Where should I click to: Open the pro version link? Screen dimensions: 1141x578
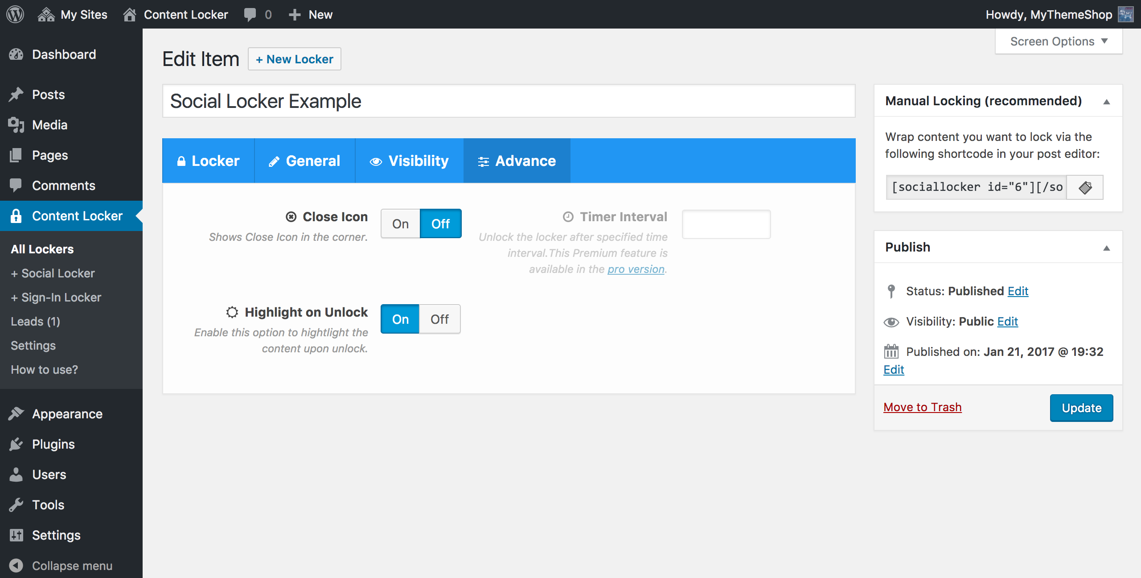(x=636, y=269)
